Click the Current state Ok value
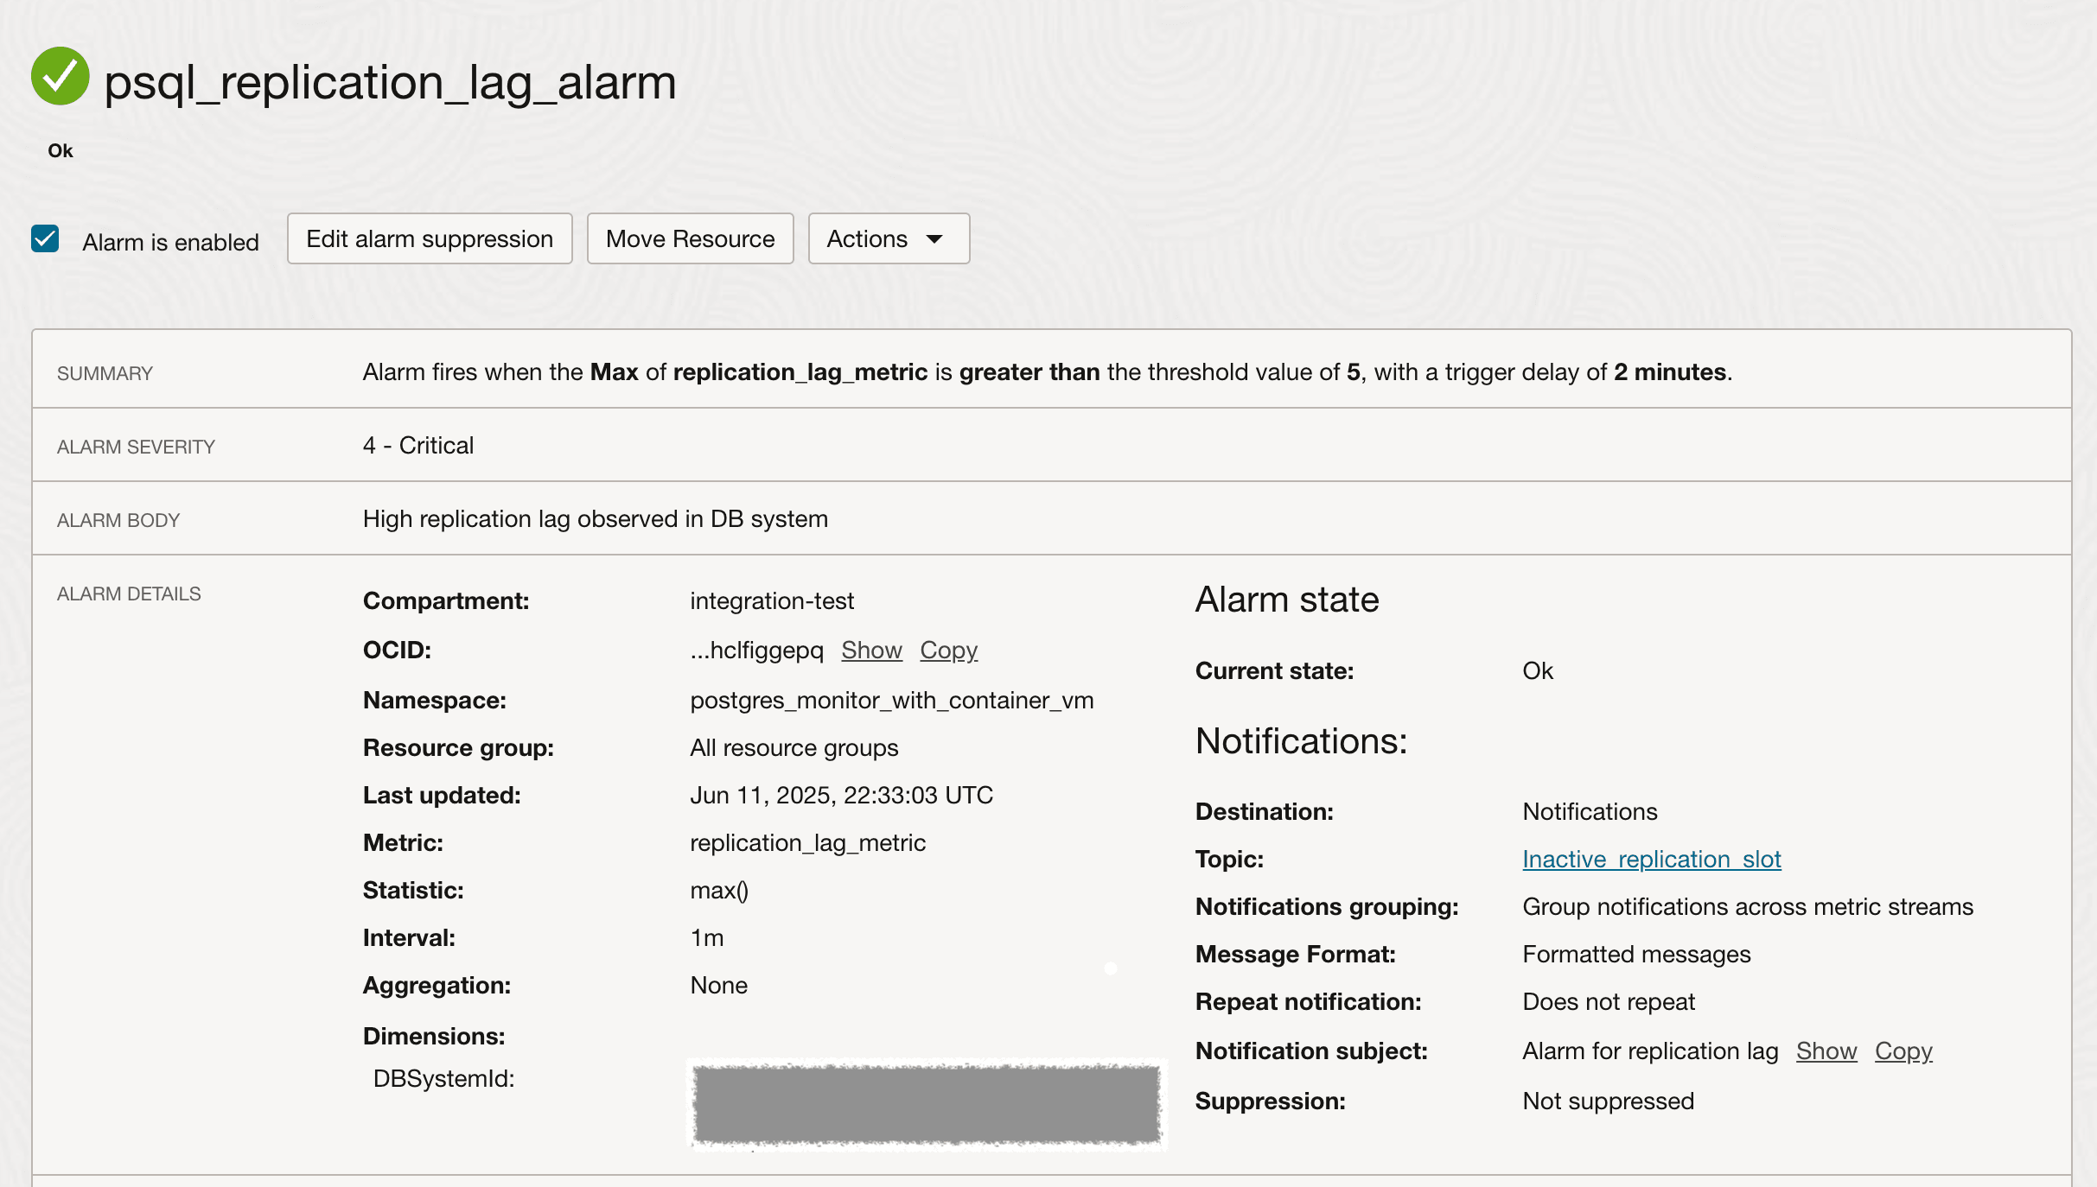 (1537, 671)
